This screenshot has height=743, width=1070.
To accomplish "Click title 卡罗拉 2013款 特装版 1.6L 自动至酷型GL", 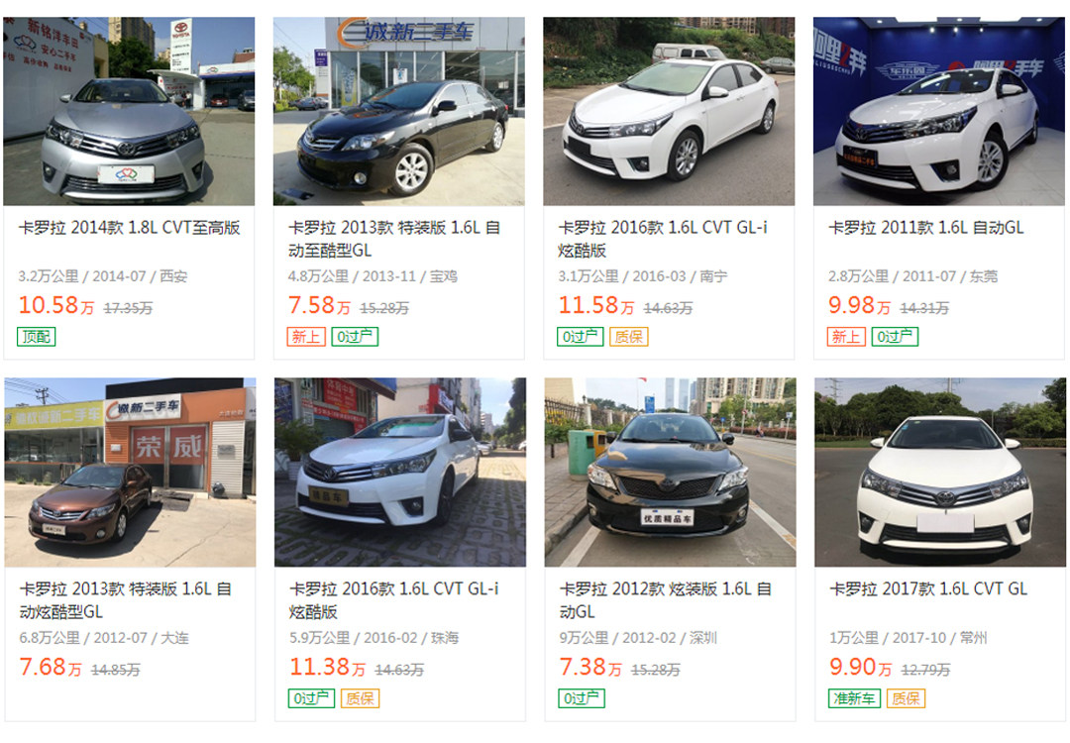I will coord(393,239).
